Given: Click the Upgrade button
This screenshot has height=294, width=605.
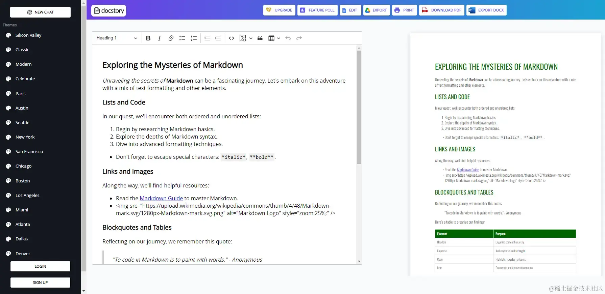Looking at the screenshot, I should 279,10.
